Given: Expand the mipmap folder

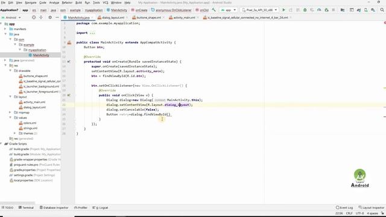Looking at the screenshot, I should (x=10, y=113).
